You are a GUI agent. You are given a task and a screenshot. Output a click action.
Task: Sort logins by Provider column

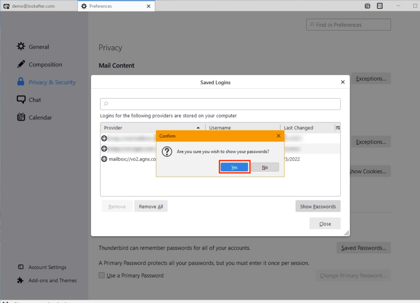coord(151,128)
